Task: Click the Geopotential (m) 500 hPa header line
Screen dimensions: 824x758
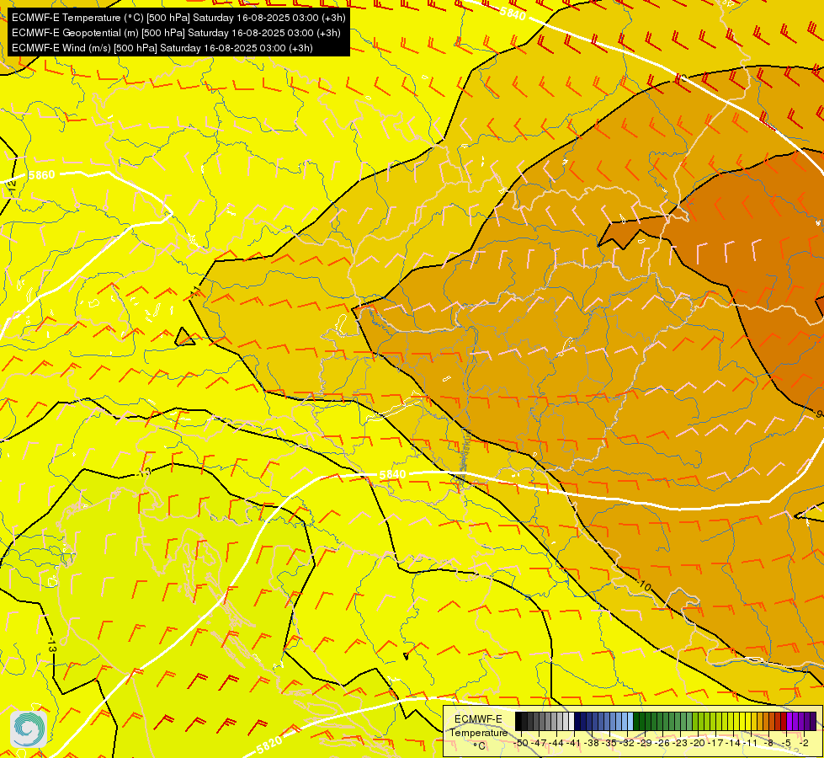Action: (x=176, y=33)
